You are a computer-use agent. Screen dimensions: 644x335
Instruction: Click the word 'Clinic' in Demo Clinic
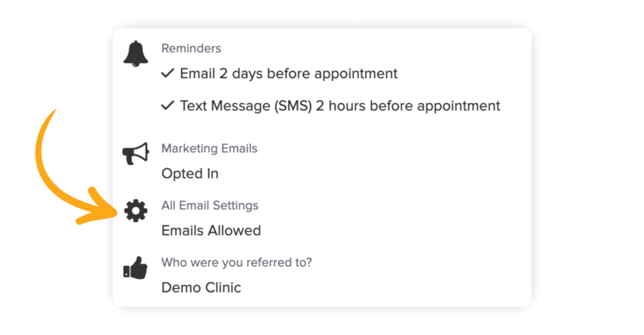pos(221,288)
